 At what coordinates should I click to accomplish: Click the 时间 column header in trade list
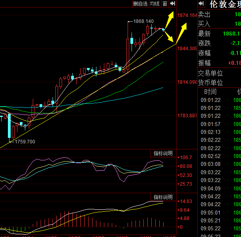(x=211, y=92)
